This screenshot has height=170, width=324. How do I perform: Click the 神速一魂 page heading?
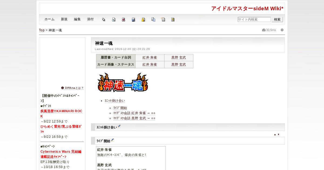(x=104, y=43)
